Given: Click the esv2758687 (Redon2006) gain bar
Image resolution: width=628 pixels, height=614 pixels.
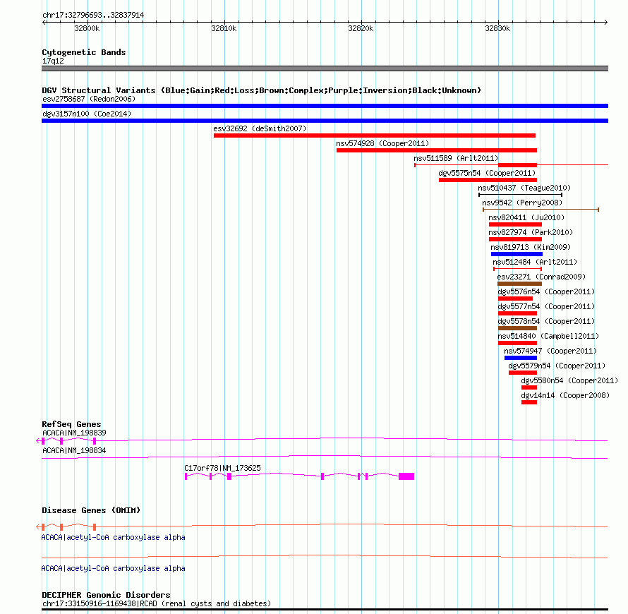Looking at the screenshot, I should [325, 106].
